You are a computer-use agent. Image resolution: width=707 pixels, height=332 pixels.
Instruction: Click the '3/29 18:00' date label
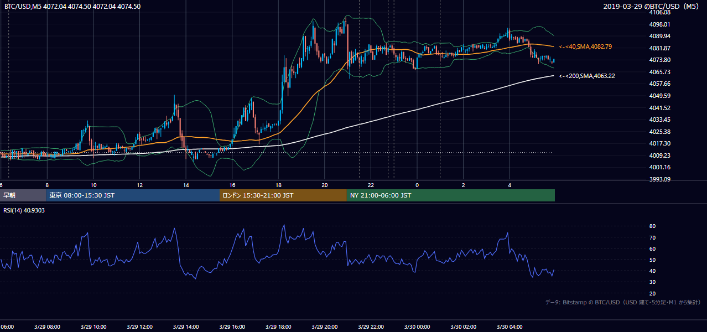(278, 327)
